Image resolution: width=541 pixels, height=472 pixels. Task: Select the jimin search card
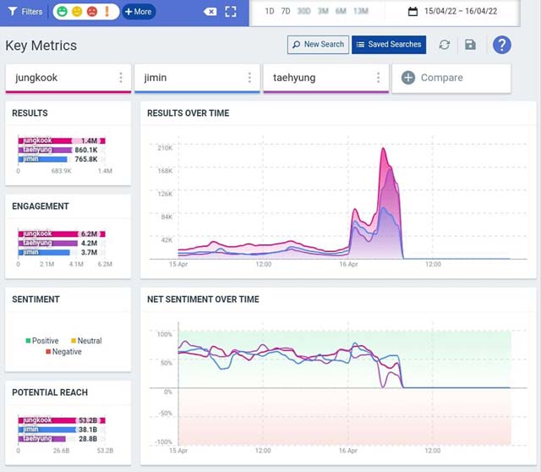click(197, 78)
